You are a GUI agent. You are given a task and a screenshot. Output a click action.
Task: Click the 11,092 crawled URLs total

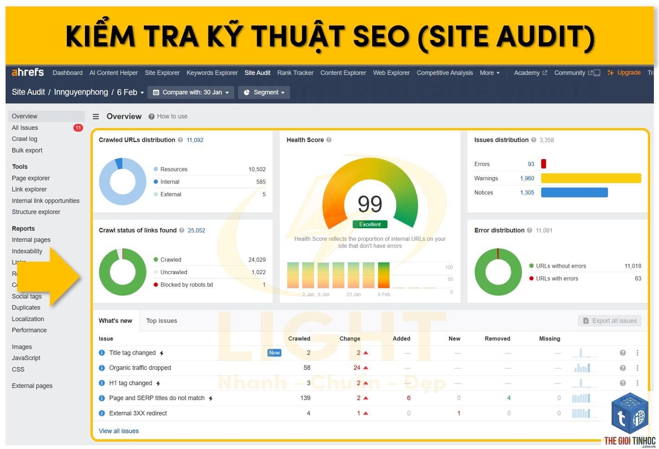pyautogui.click(x=195, y=140)
